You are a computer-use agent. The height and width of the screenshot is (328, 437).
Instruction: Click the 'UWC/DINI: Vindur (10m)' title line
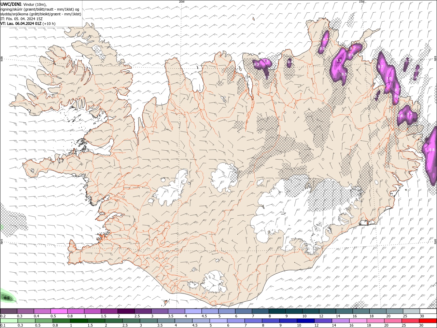(x=23, y=4)
